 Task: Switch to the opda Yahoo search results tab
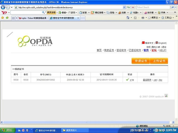(x=33, y=18)
